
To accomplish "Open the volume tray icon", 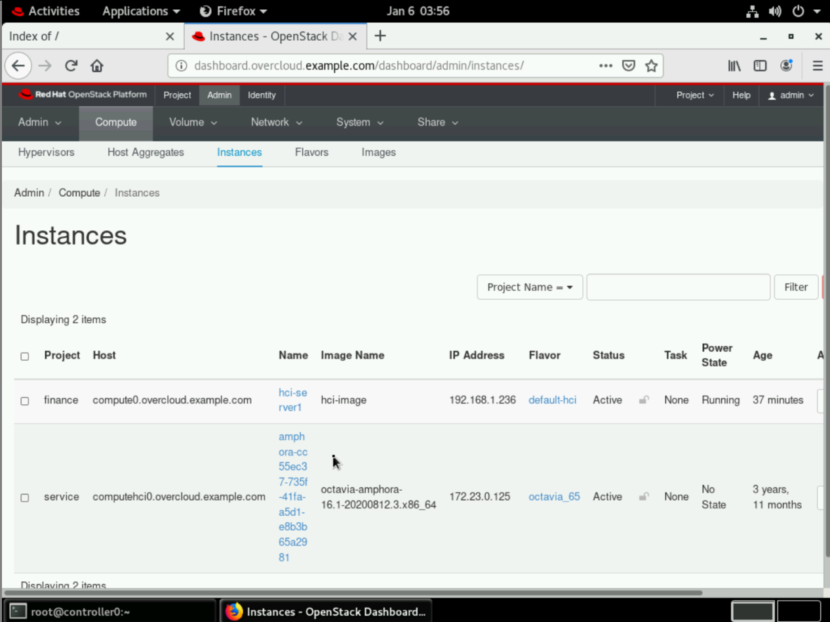I will click(775, 11).
